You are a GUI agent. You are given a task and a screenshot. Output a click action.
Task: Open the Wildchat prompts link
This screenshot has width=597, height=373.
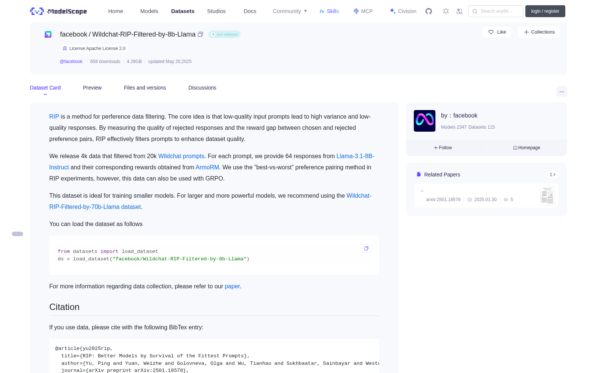coord(181,156)
